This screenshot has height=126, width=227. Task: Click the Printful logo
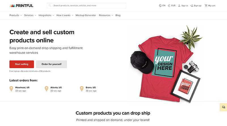tap(21, 5)
